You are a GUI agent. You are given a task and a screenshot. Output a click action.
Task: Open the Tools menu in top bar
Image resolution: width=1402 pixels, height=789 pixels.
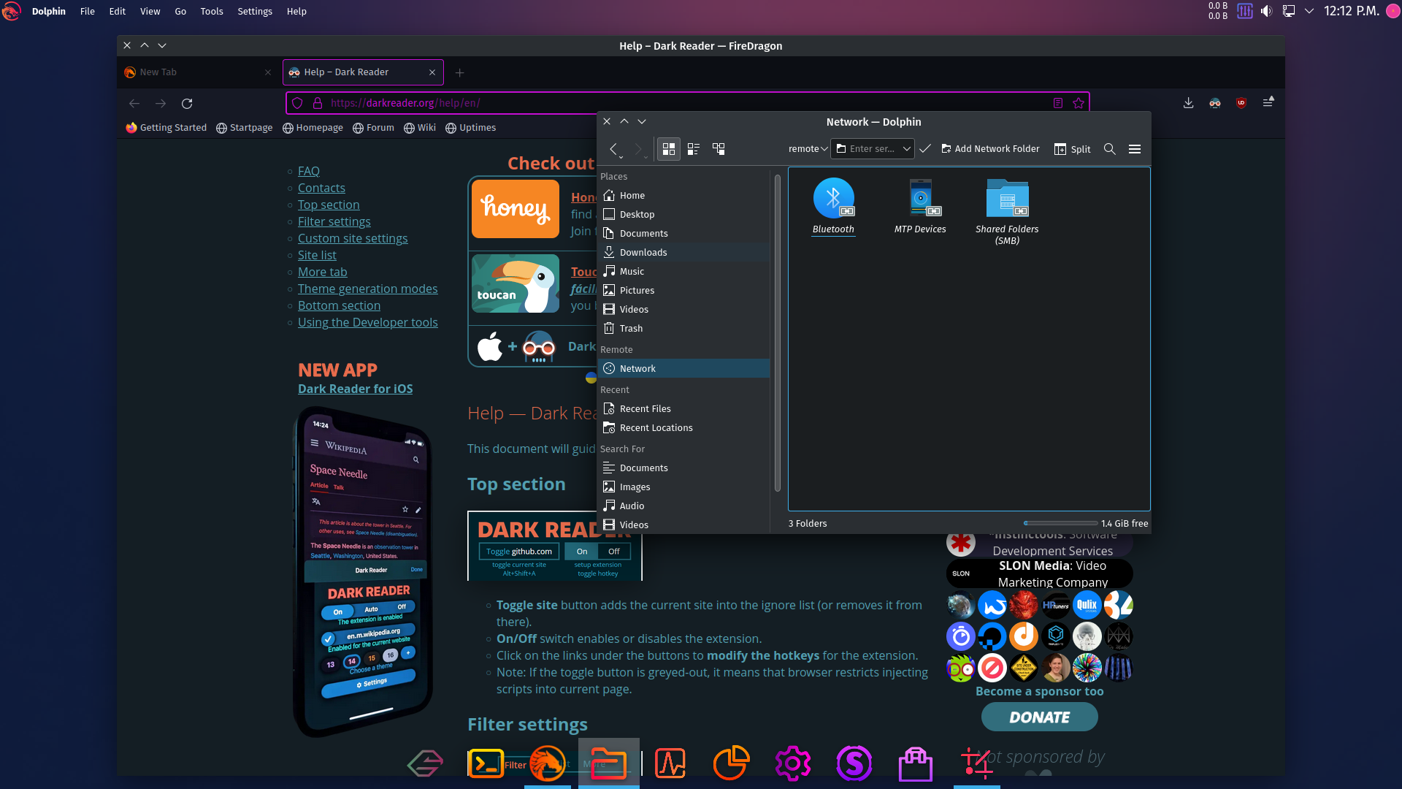[212, 11]
